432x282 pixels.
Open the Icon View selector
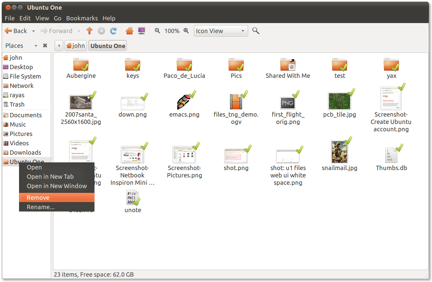(220, 31)
